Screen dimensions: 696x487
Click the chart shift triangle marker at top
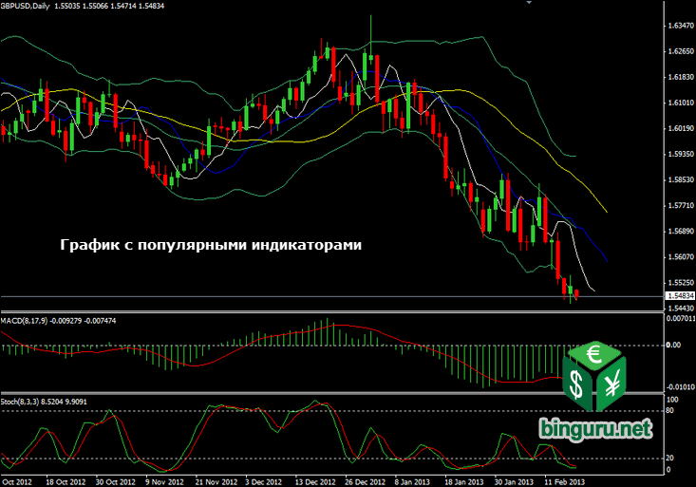click(x=529, y=3)
